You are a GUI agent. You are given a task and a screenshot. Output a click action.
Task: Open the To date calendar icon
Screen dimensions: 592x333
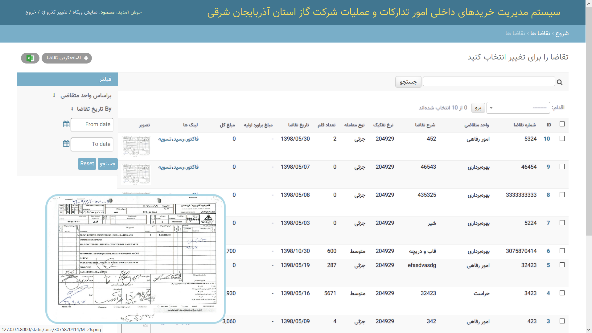(x=66, y=143)
